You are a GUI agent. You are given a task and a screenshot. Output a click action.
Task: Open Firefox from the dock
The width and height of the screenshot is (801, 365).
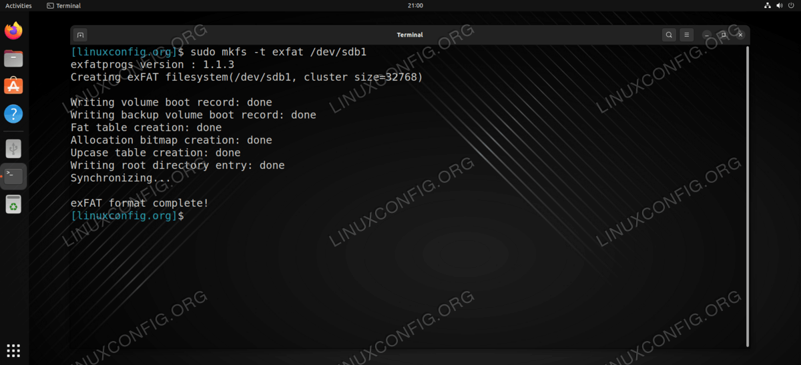point(13,31)
